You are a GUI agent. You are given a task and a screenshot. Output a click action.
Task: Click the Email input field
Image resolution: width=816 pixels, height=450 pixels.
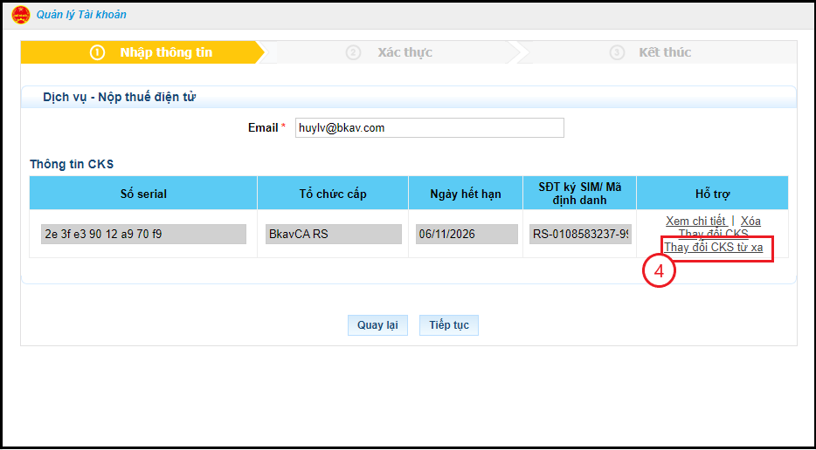[x=429, y=128]
